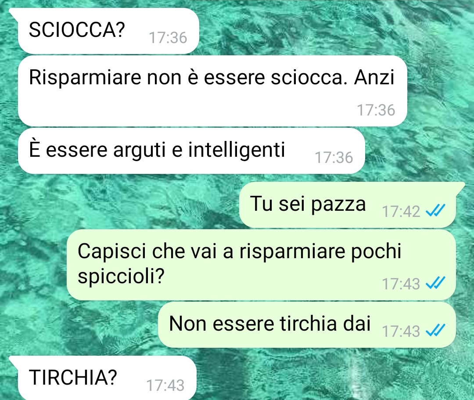Tap the word 'spiccioli?' in the green bubble
This screenshot has height=400, width=474.
121,276
